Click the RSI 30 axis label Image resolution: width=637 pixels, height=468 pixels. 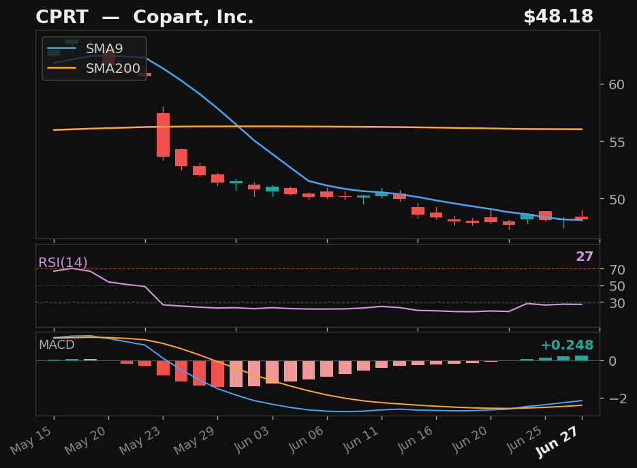click(x=617, y=302)
